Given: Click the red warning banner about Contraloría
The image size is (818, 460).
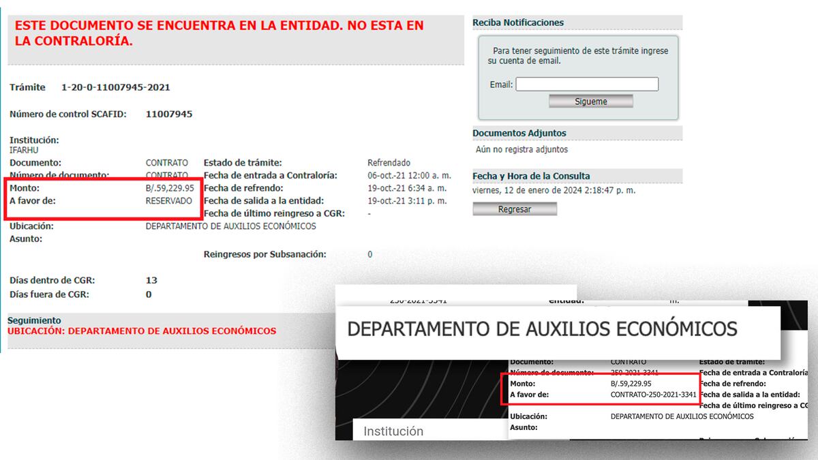Looking at the screenshot, I should pos(218,33).
